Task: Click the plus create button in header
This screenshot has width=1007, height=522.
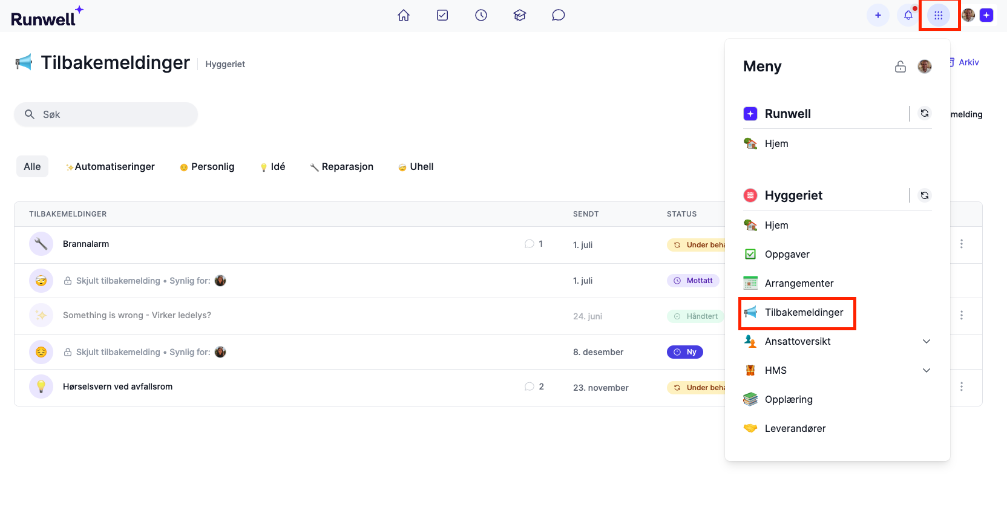Action: [878, 15]
